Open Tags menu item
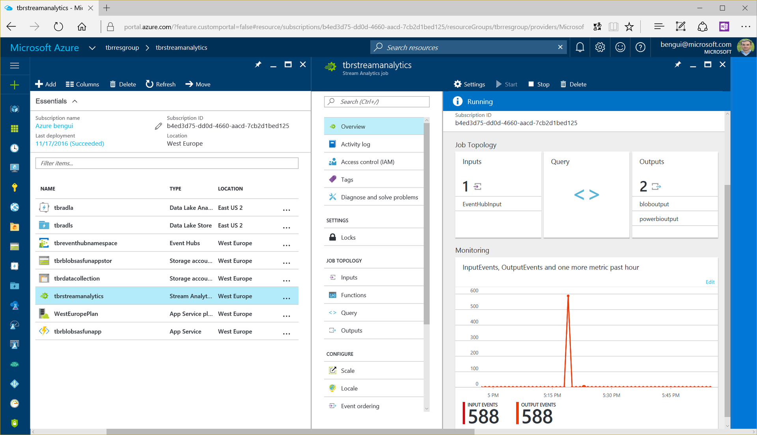757x435 pixels. pos(374,180)
